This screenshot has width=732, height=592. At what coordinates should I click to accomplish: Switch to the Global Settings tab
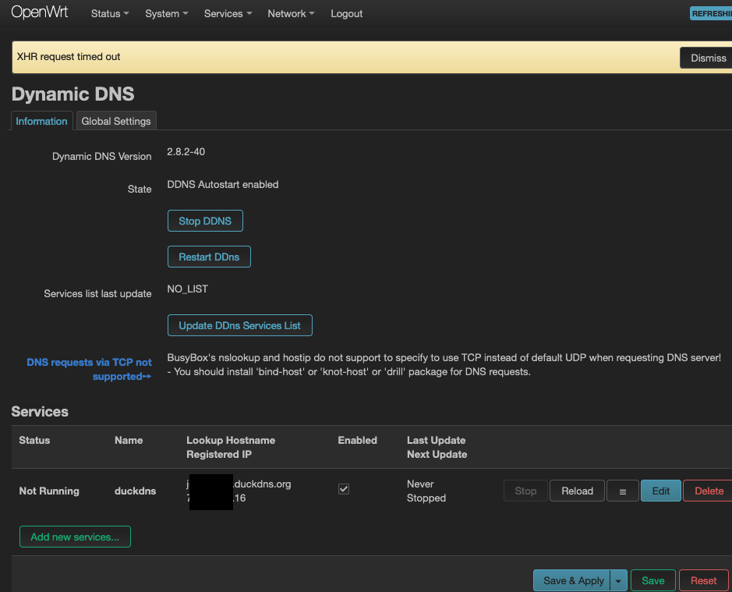(116, 121)
